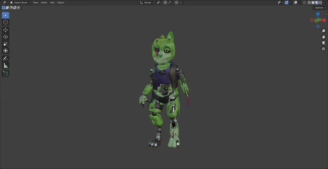Screen dimensions: 328x169
Task: Select the Measure tool
Action: click(x=5, y=66)
